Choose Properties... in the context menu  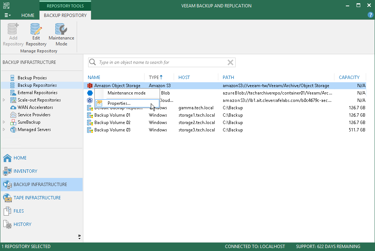tap(127, 103)
